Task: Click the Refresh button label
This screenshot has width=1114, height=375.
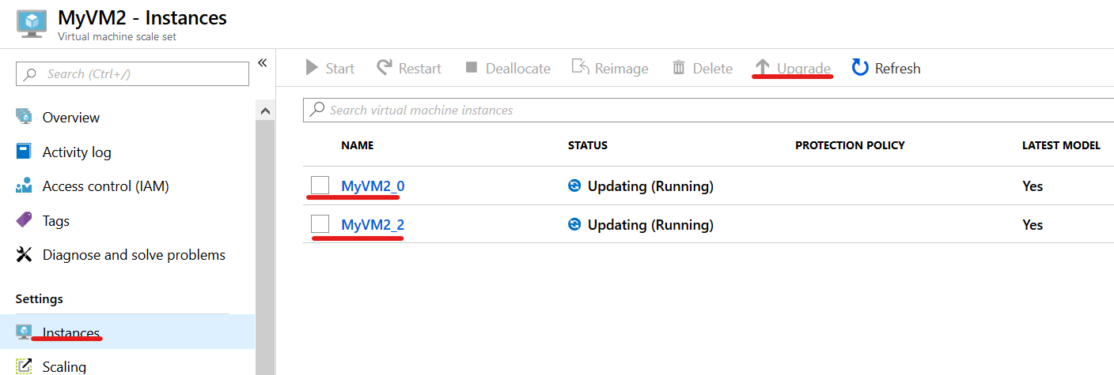Action: 898,69
